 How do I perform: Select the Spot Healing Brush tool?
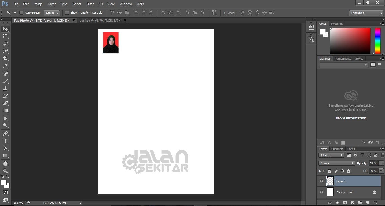5,74
